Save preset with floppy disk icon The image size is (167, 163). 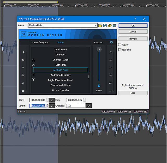point(105,26)
